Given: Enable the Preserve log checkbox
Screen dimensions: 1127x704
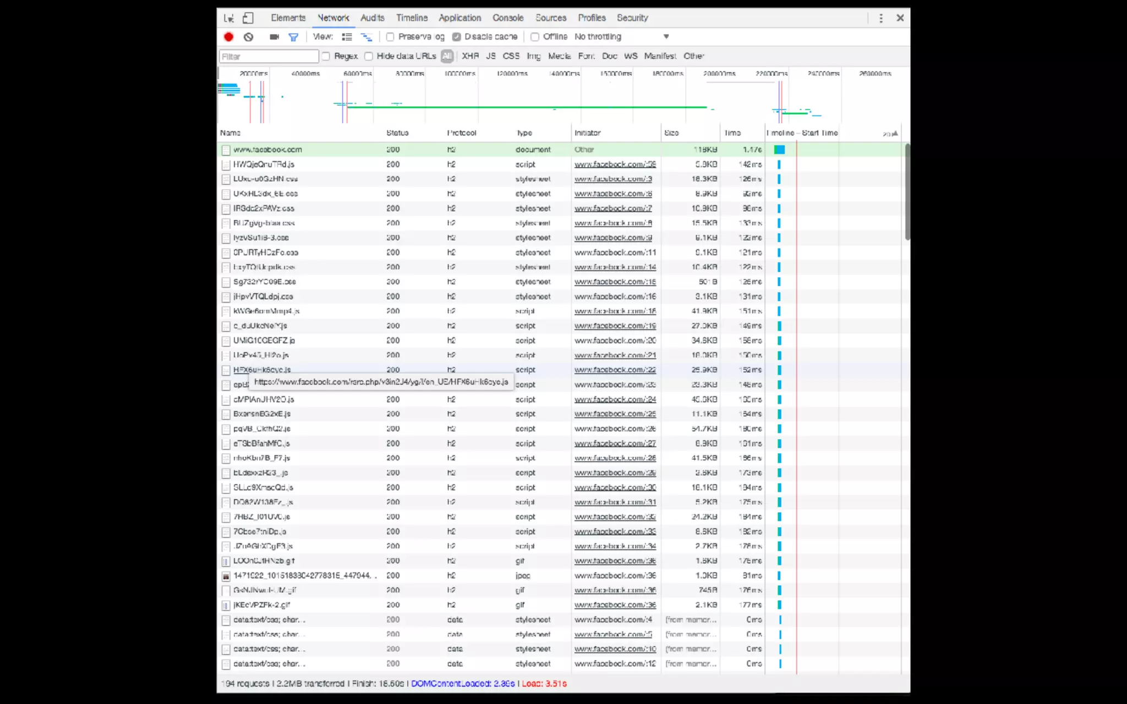Looking at the screenshot, I should [x=390, y=37].
